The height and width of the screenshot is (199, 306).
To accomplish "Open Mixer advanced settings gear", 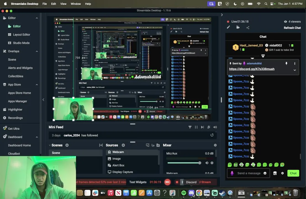I will pos(215,145).
